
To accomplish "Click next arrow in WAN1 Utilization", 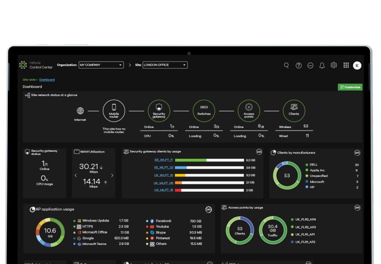I will coord(112,175).
